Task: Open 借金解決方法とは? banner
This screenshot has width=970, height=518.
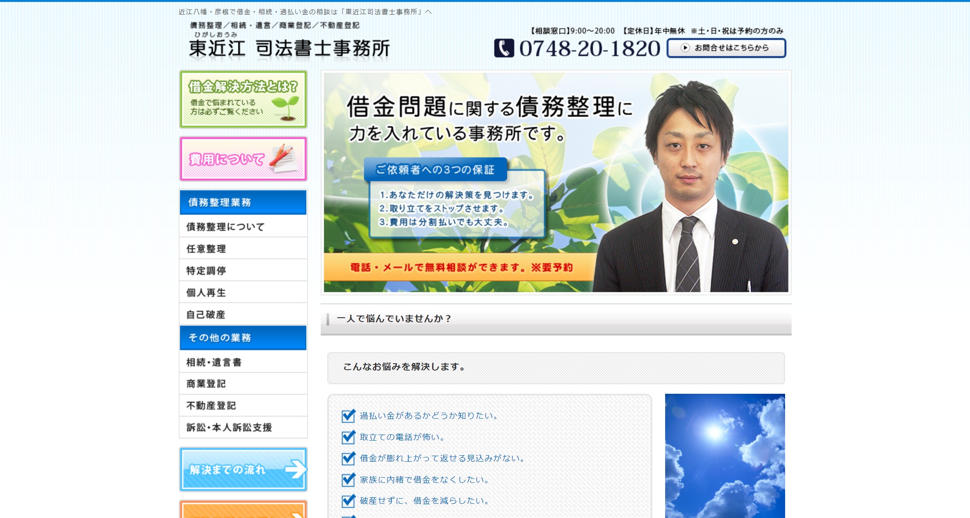Action: tap(243, 99)
